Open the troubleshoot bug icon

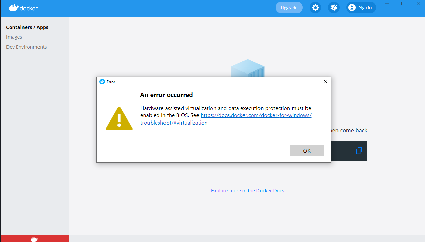click(334, 7)
